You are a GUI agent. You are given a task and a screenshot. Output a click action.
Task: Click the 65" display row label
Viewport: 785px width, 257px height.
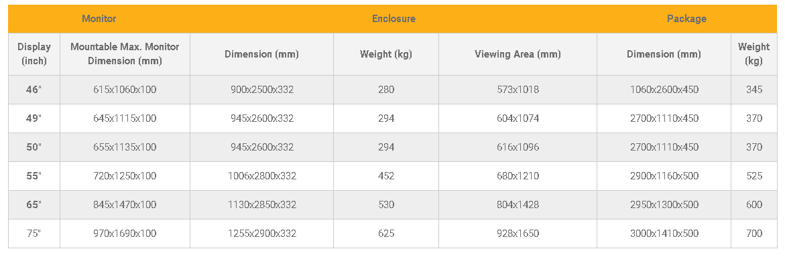coord(34,205)
